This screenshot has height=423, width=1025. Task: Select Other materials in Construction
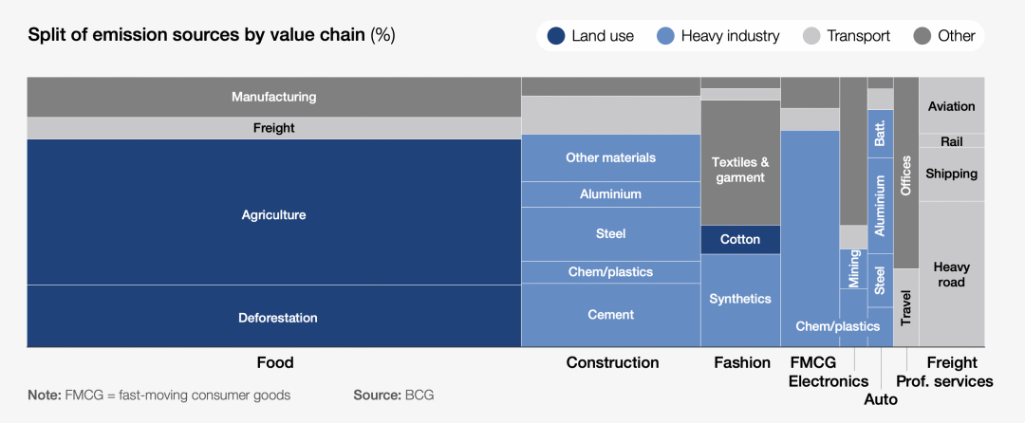[x=610, y=157]
